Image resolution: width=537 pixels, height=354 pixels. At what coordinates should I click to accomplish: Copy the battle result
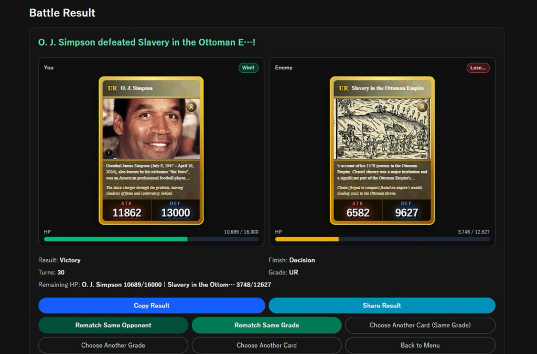click(x=152, y=305)
